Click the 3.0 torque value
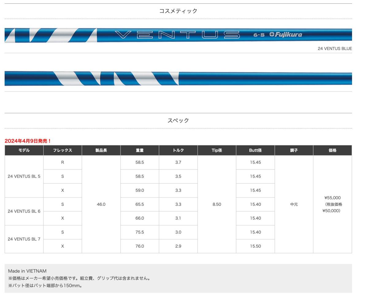 coord(178,232)
